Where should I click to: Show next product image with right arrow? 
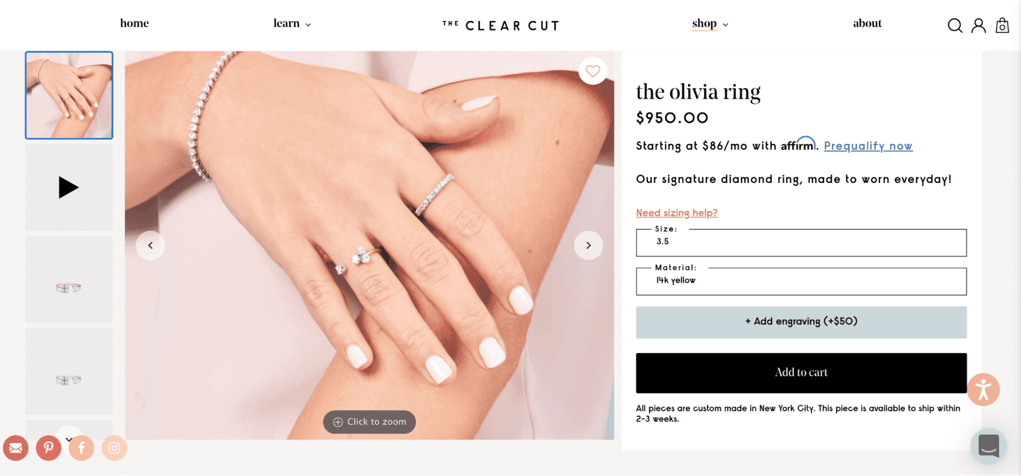588,246
